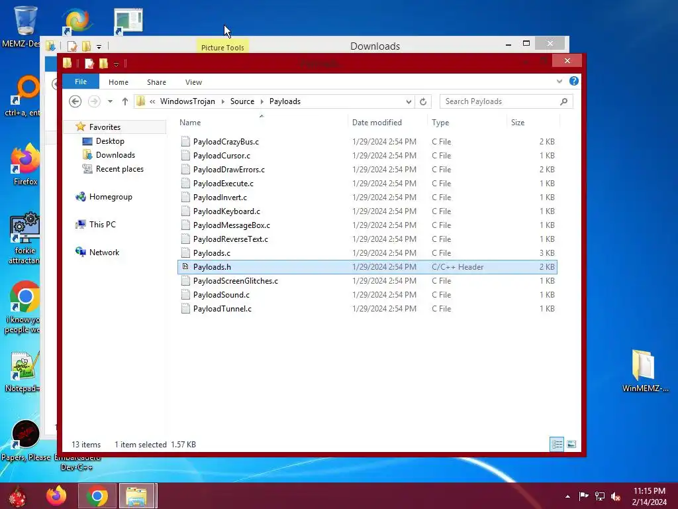Viewport: 678px width, 509px height.
Task: Open the View ribbon tab
Action: point(193,82)
